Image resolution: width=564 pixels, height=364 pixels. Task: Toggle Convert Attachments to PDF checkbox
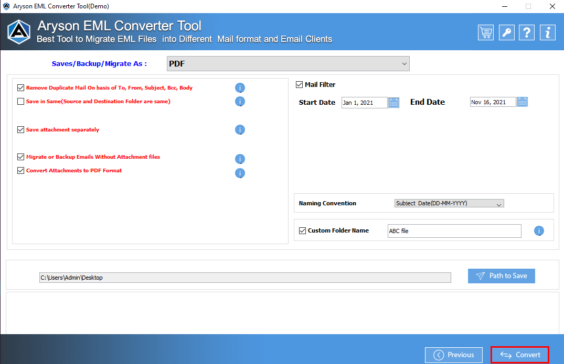click(x=21, y=171)
